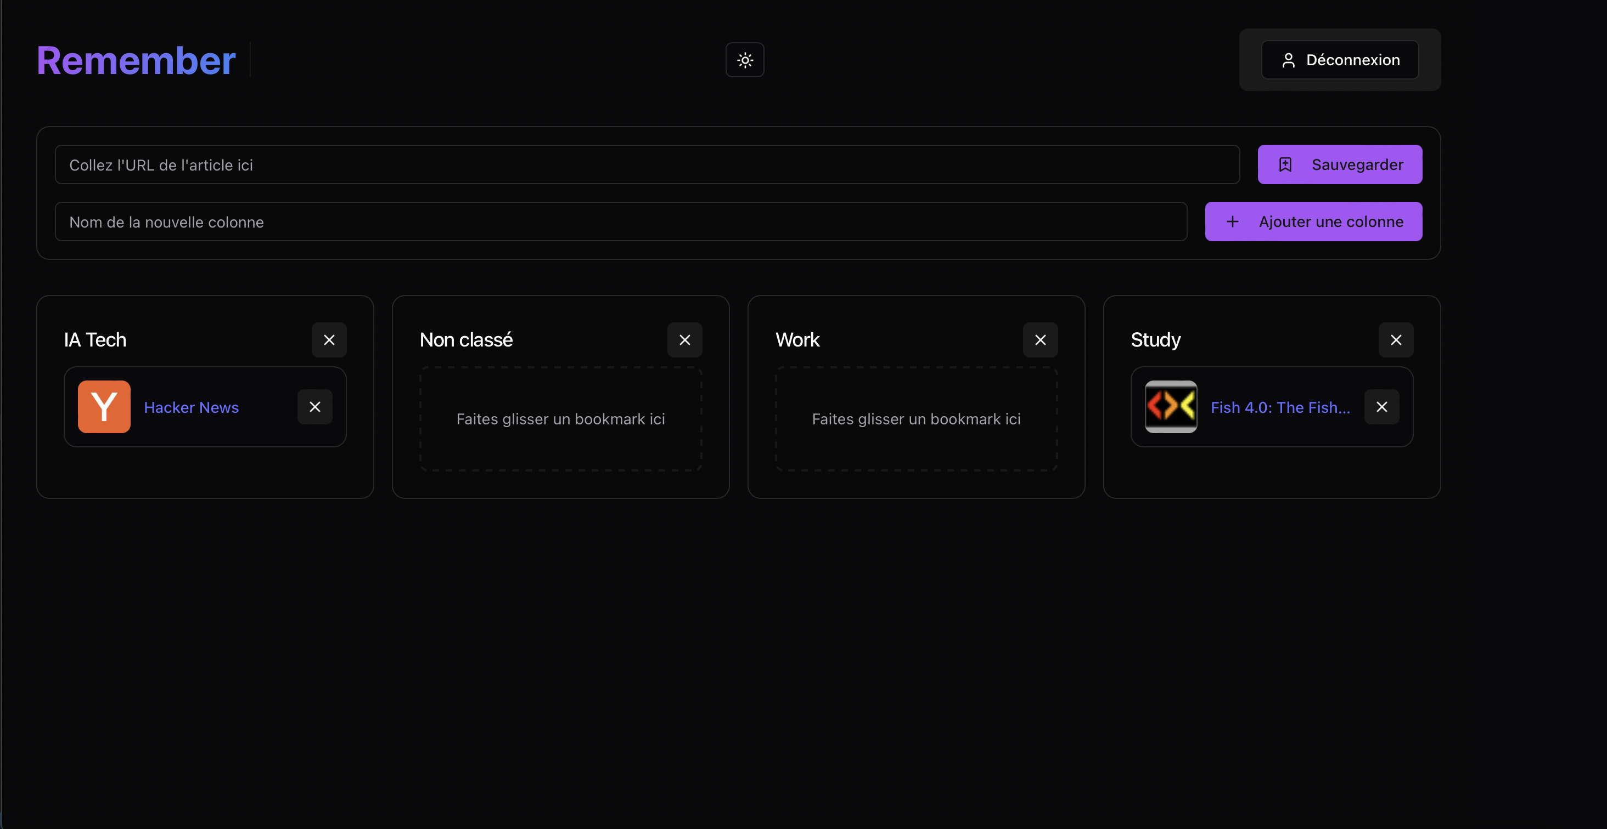Delete the Non classé column
Screen dimensions: 1607x829
(684, 340)
